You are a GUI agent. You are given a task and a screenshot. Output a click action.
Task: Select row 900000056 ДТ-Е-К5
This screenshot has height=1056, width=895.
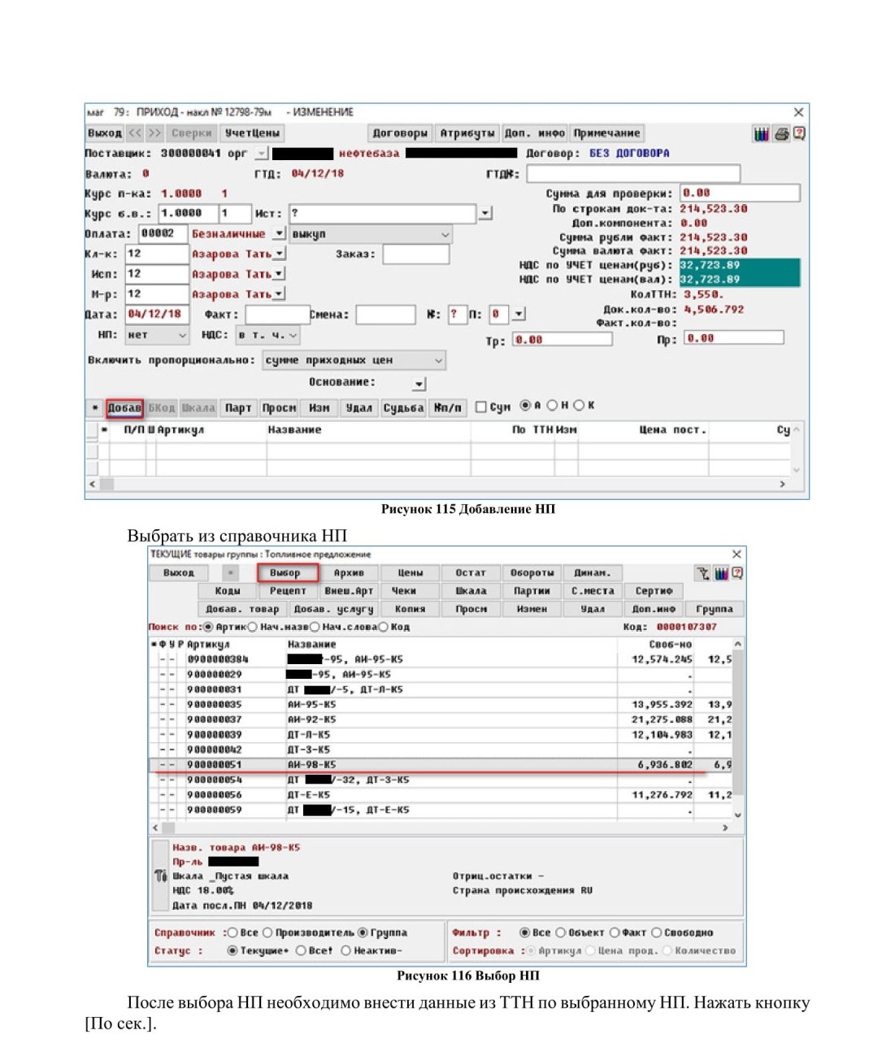(x=441, y=795)
